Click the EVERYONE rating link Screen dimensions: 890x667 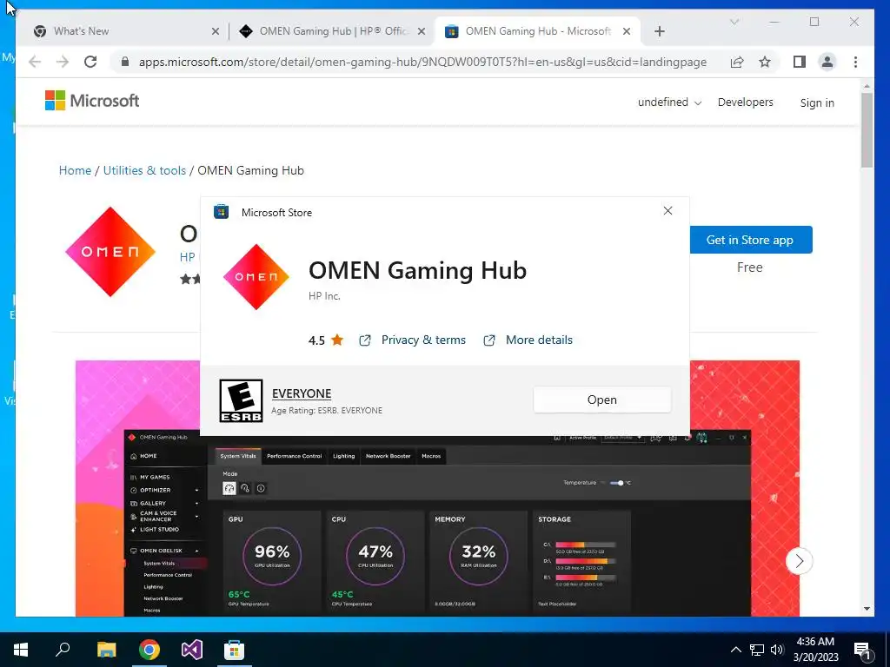click(x=302, y=393)
